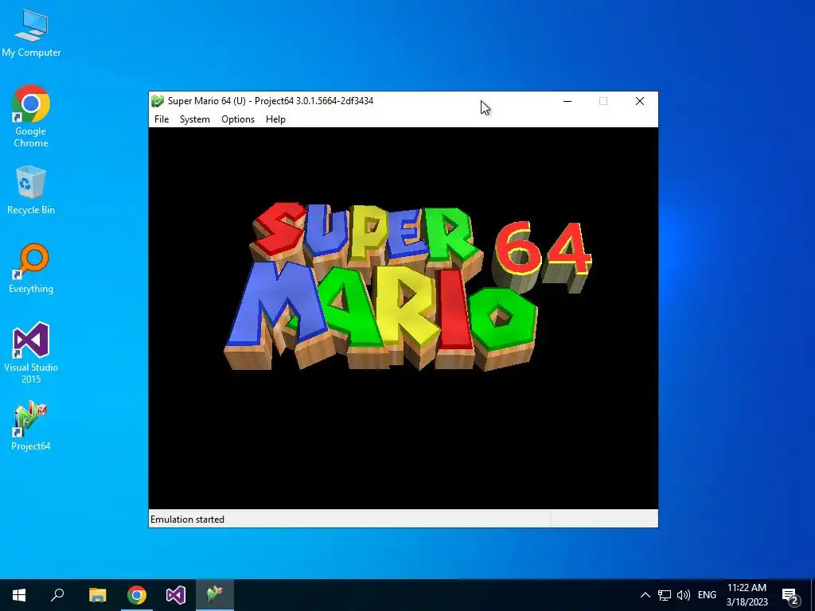
Task: Click the ENG input language indicator
Action: click(x=707, y=595)
